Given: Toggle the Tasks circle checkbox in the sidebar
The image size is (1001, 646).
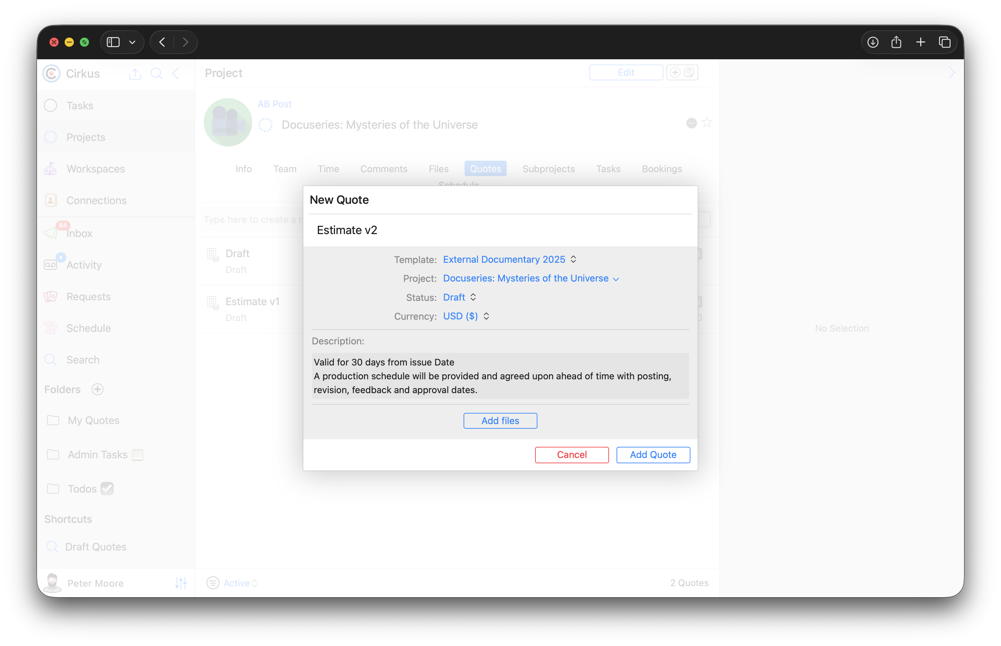Looking at the screenshot, I should click(50, 105).
